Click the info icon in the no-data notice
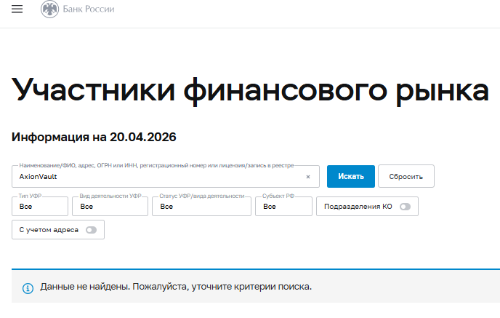Image resolution: width=500 pixels, height=318 pixels. (x=28, y=288)
